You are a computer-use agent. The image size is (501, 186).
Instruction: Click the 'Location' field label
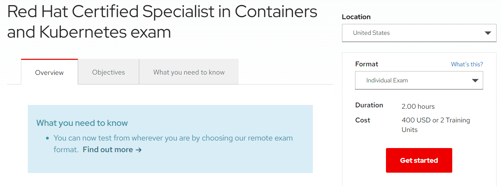[356, 17]
